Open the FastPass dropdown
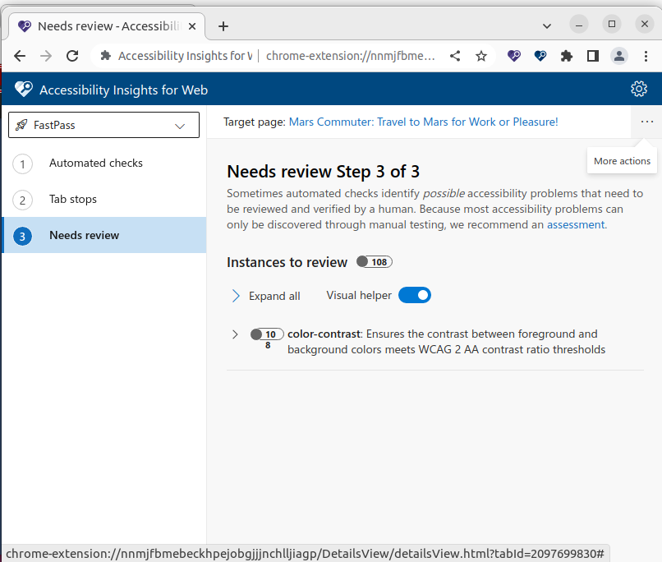 coord(179,124)
